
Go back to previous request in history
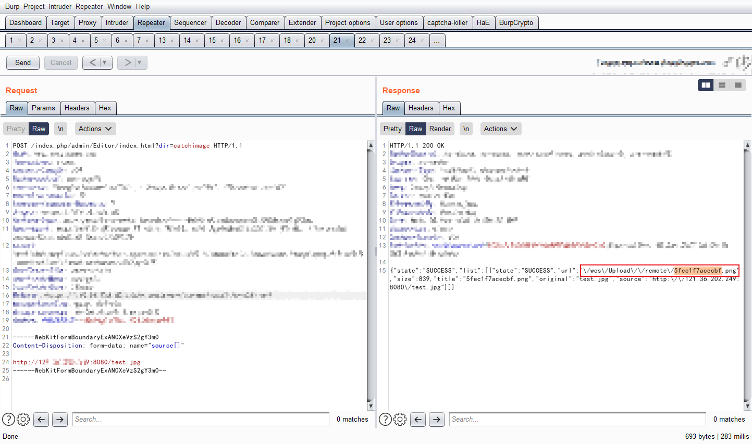coord(92,62)
